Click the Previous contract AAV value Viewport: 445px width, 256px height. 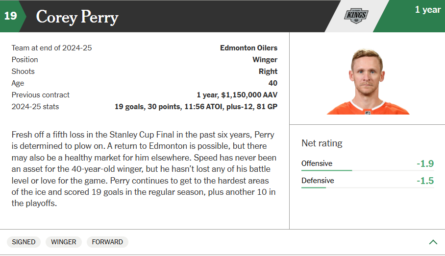(x=237, y=95)
